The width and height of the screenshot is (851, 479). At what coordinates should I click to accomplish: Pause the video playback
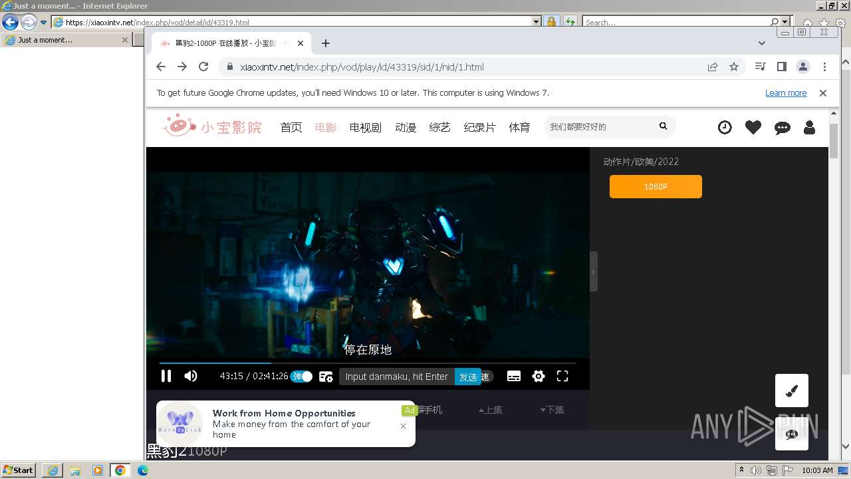(166, 376)
